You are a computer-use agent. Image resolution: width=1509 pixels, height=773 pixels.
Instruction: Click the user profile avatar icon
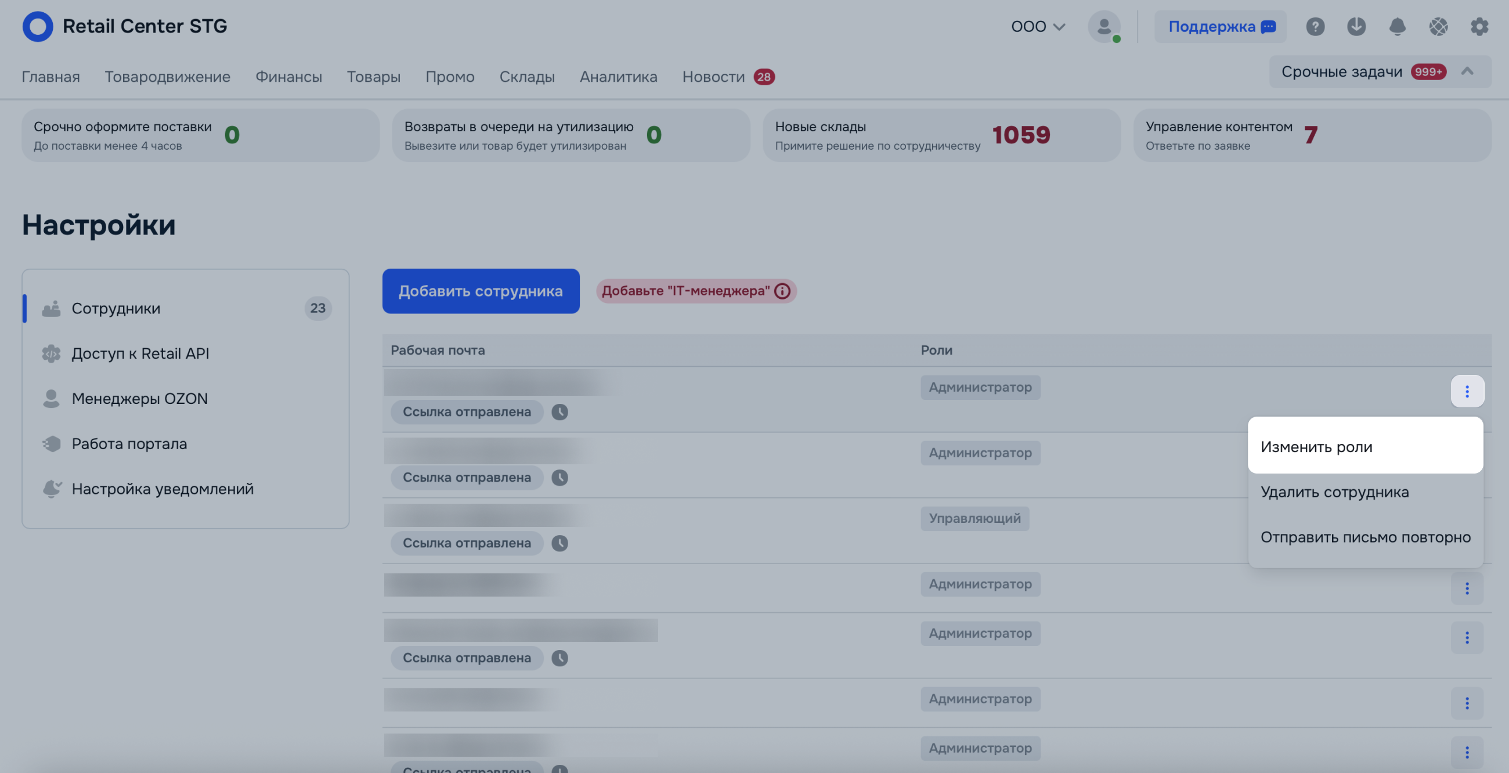point(1104,26)
